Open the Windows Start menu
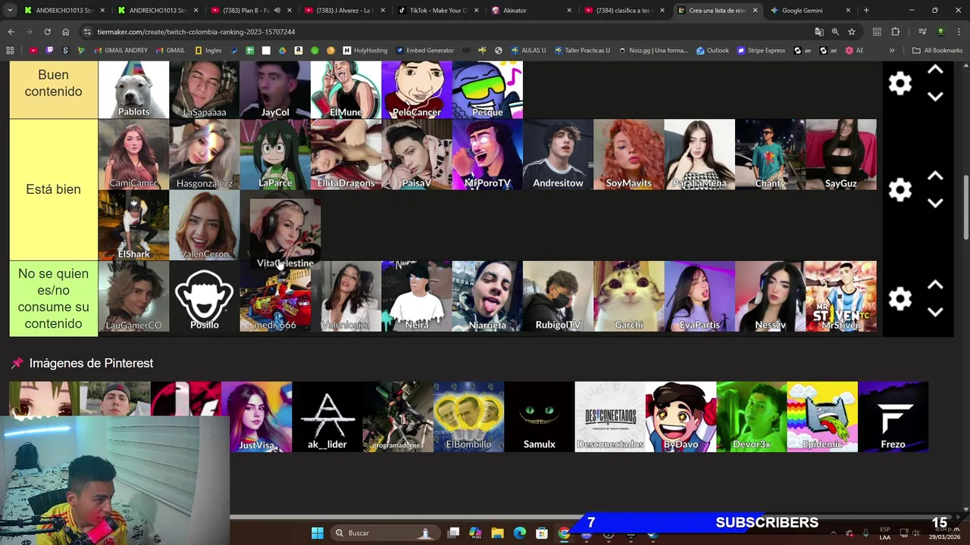The height and width of the screenshot is (545, 970). 317,533
